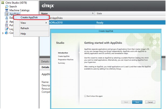
Task: Expand the Configuration tree node arrow
Action: pyautogui.click(x=3, y=33)
